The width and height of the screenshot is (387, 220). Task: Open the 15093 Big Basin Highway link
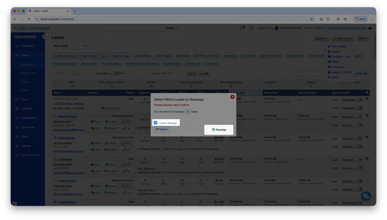[x=69, y=104]
